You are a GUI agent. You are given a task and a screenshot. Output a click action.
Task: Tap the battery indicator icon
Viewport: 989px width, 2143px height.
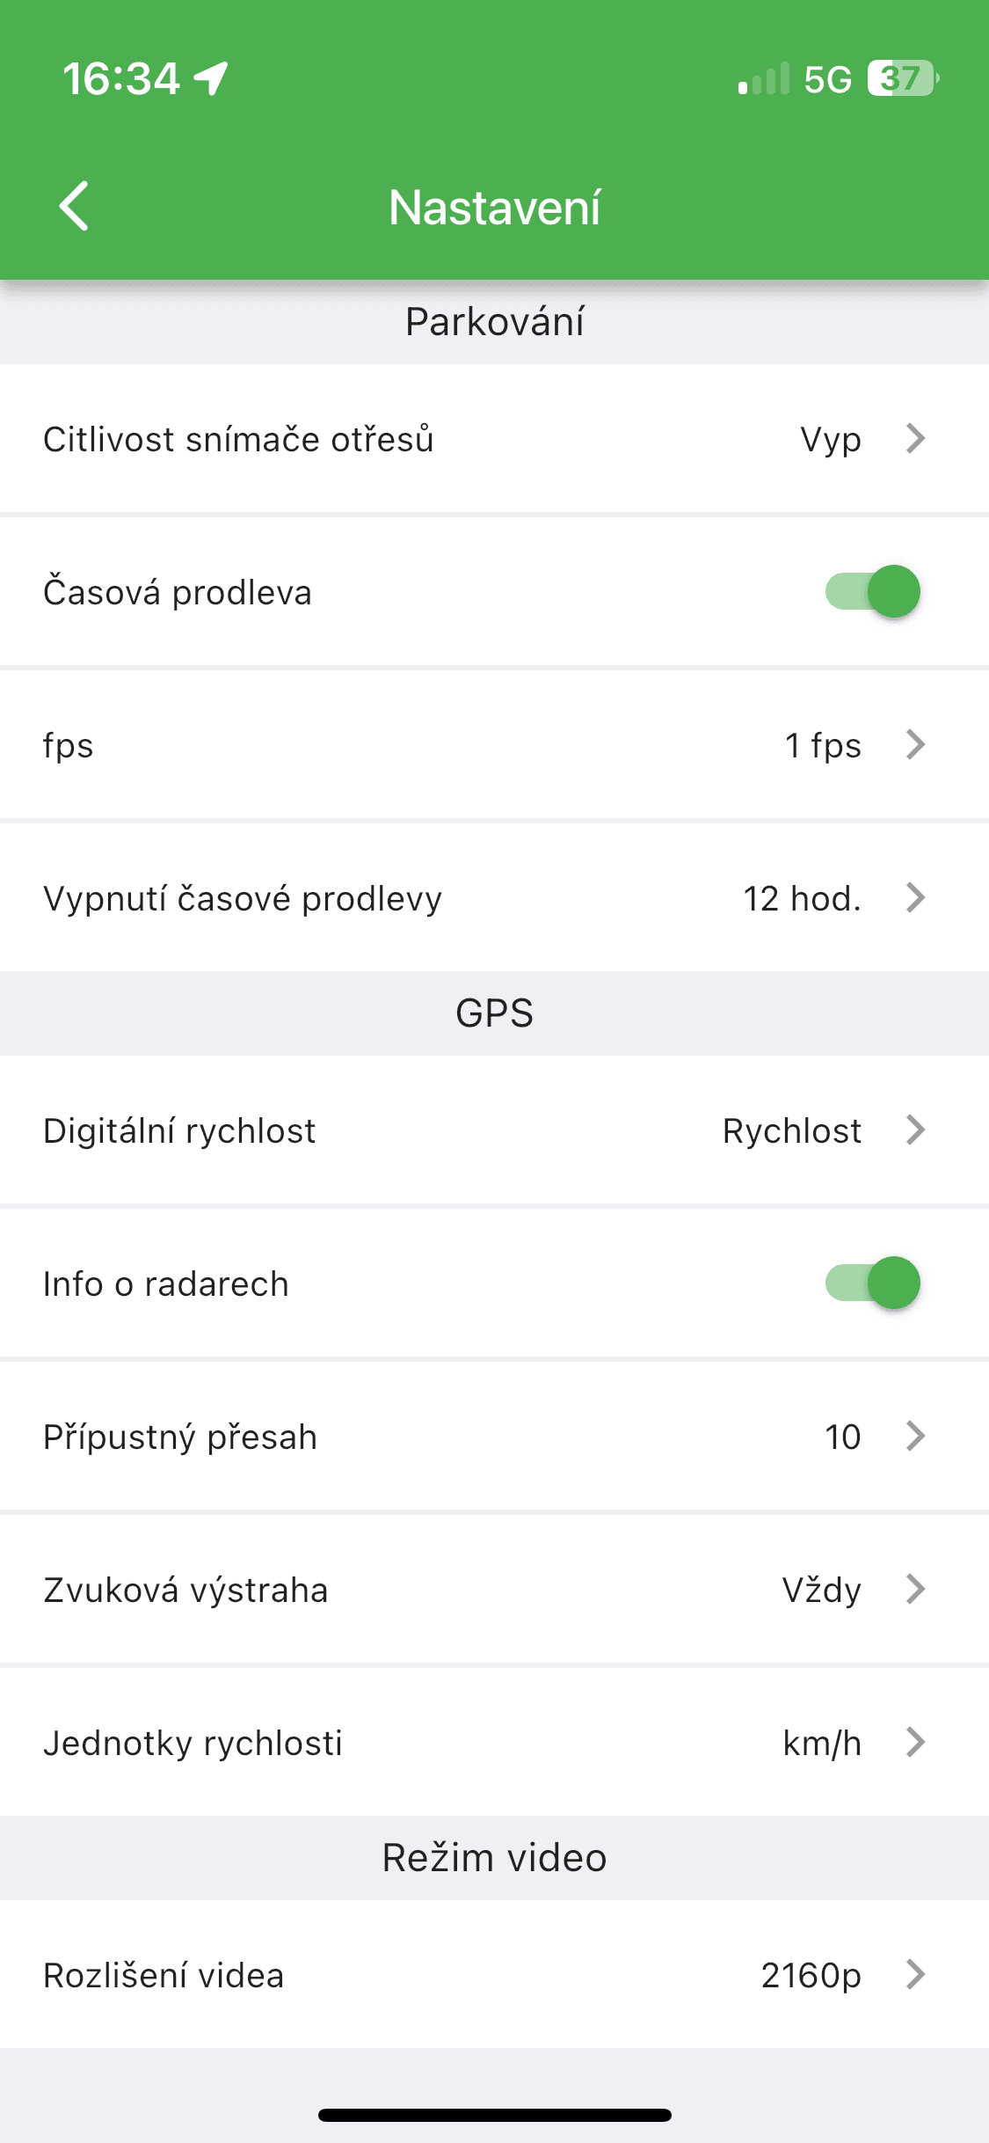(x=902, y=78)
